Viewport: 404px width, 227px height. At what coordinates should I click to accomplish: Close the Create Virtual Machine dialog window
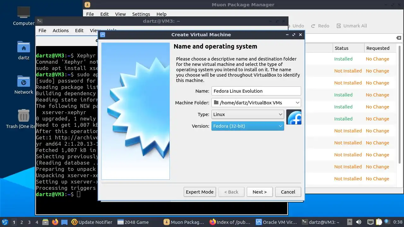coord(300,35)
